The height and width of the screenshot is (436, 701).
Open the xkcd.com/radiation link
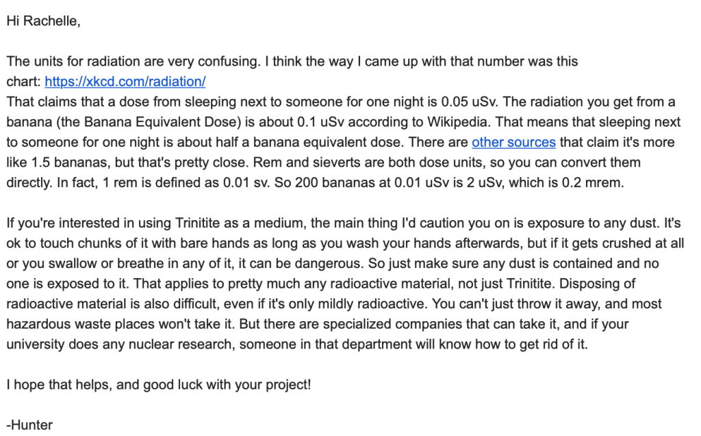click(x=125, y=82)
